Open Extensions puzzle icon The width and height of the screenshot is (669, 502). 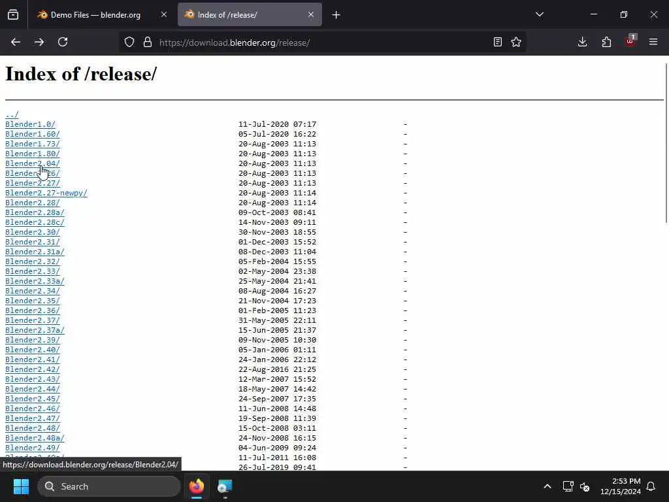click(606, 42)
